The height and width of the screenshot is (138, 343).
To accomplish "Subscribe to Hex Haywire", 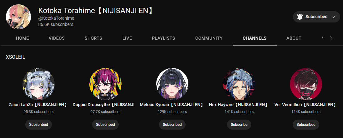I will [239, 125].
